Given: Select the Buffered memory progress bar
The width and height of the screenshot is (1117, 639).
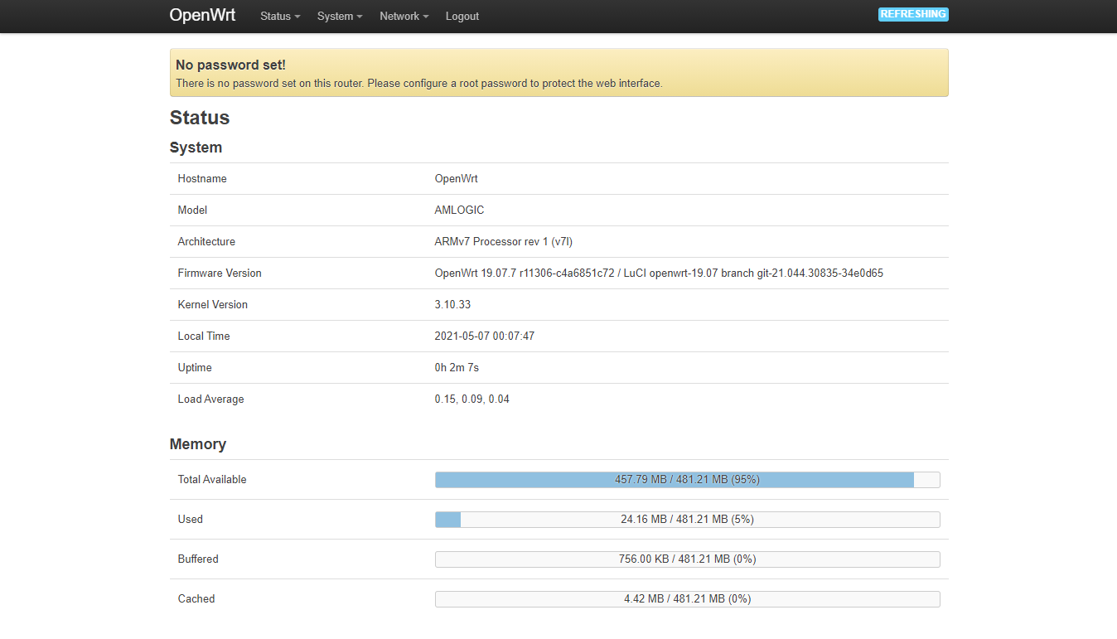Looking at the screenshot, I should click(x=687, y=559).
